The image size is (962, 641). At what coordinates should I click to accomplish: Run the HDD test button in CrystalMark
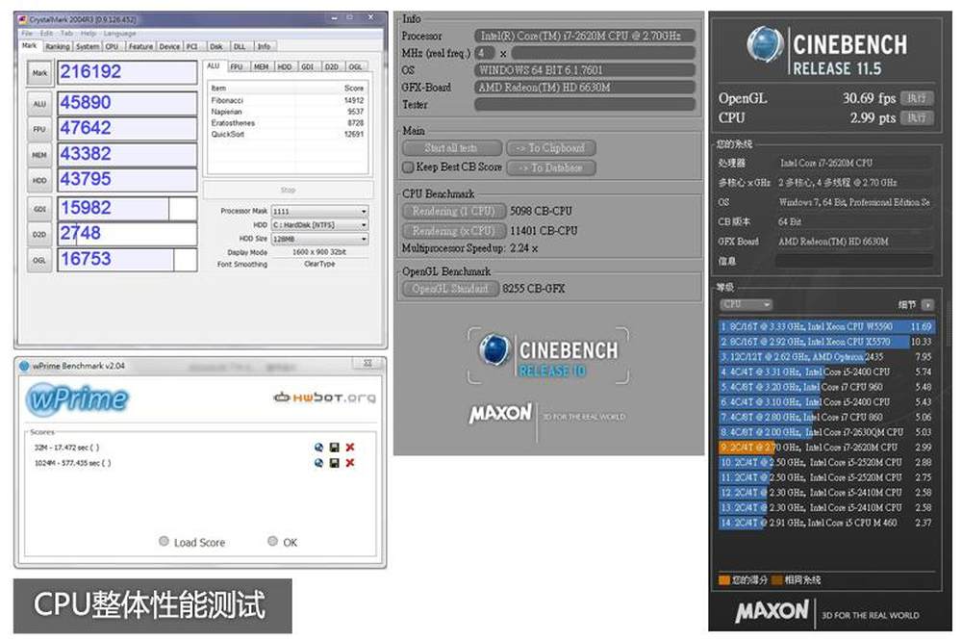pyautogui.click(x=39, y=181)
